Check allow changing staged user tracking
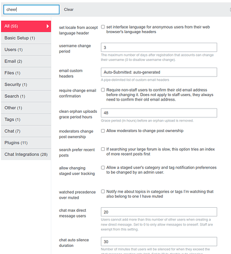 [103, 168]
